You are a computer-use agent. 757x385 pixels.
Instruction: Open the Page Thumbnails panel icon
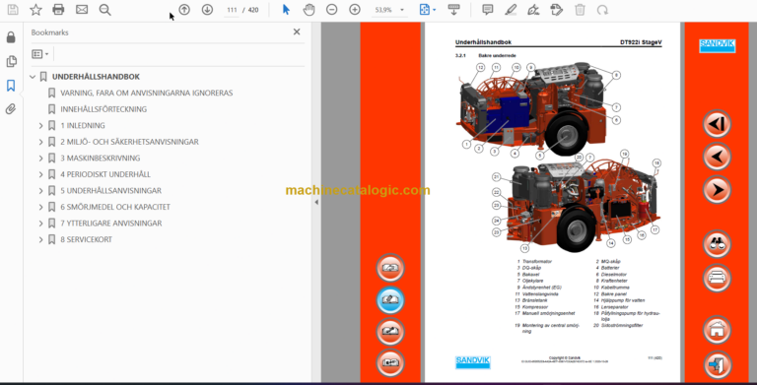11,61
